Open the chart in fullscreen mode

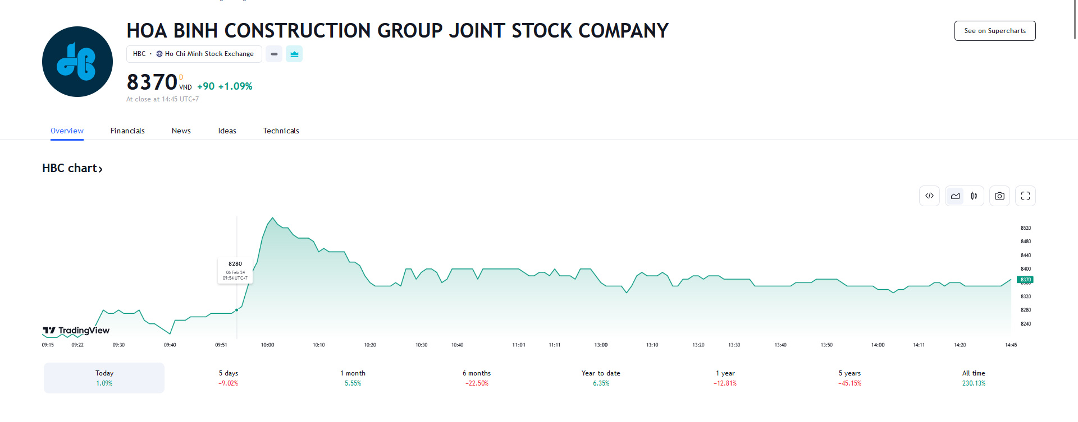pyautogui.click(x=1025, y=196)
